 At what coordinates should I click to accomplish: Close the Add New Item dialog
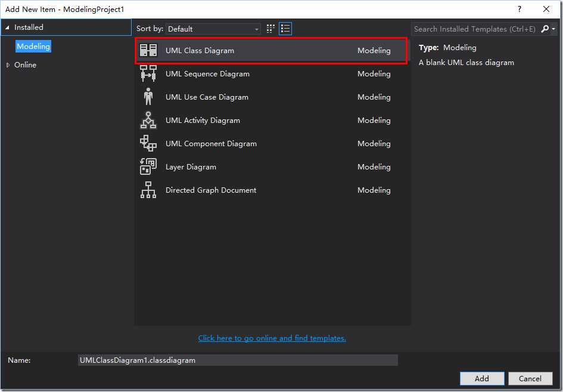pyautogui.click(x=546, y=10)
